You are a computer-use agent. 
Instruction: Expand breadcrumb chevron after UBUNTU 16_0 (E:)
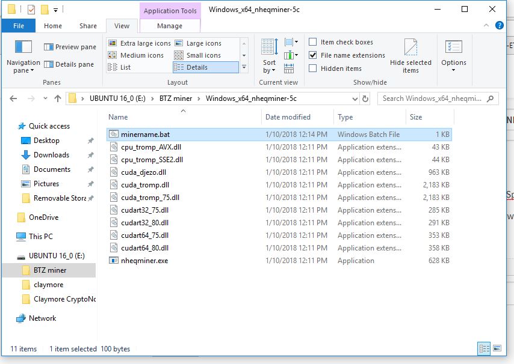pos(152,99)
